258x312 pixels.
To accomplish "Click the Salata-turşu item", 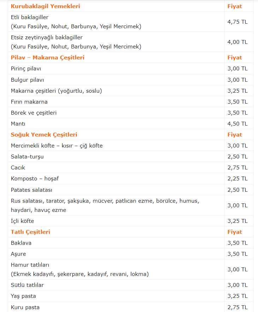I will (x=28, y=157).
